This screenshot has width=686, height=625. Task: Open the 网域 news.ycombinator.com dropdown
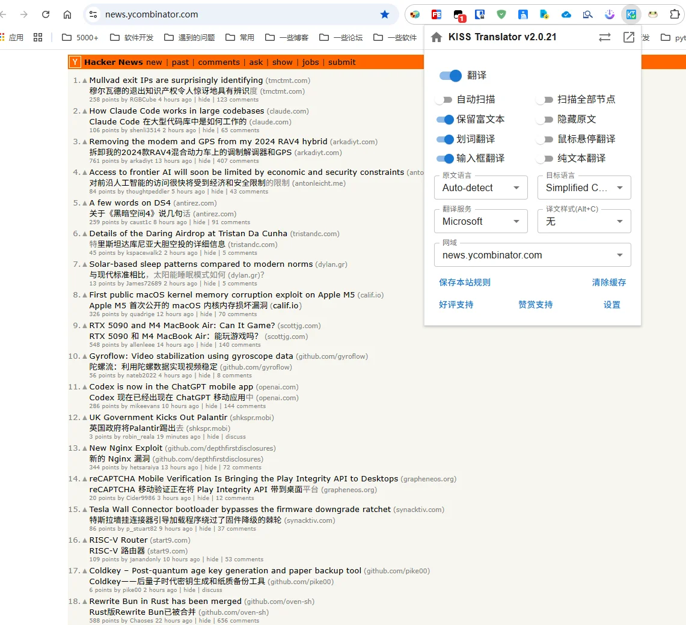coord(533,255)
